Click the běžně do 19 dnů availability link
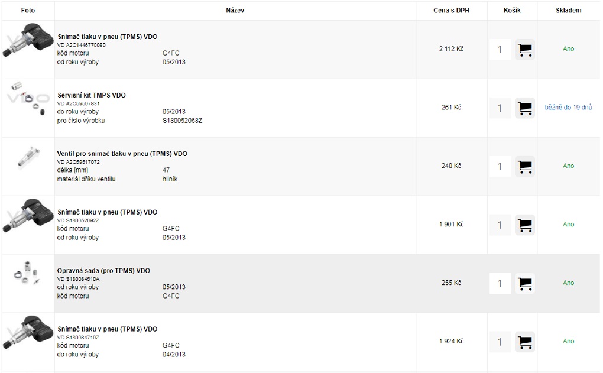This screenshot has width=603, height=373. click(x=568, y=107)
